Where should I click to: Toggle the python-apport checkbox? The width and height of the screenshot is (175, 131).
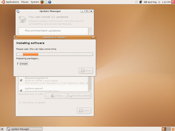click(21, 90)
